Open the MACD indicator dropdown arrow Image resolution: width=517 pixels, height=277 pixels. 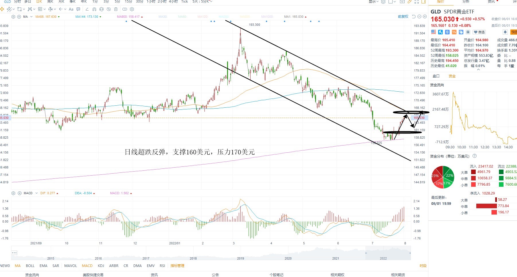(x=36, y=193)
